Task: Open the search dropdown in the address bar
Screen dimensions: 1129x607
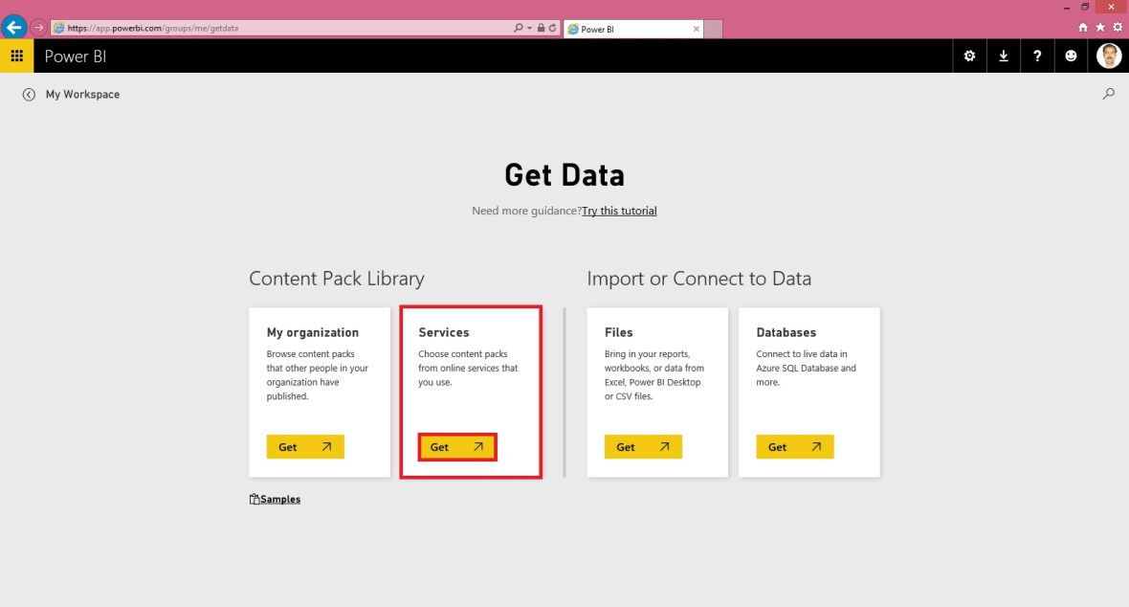Action: click(524, 27)
